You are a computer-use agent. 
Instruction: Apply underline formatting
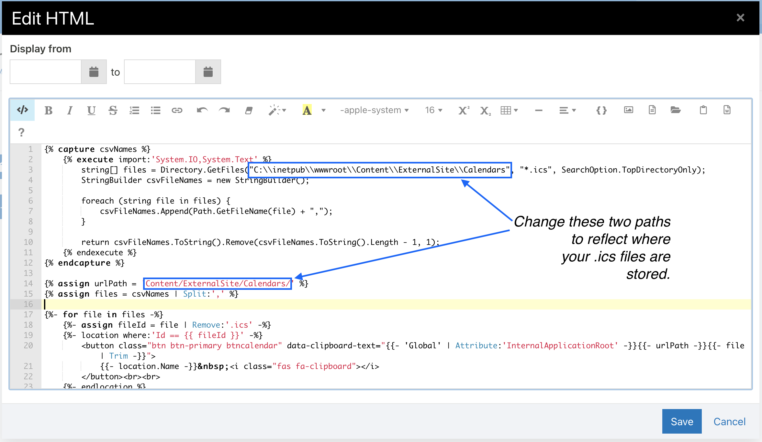tap(91, 111)
